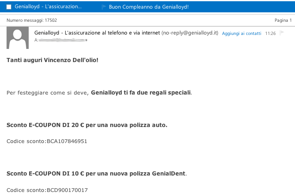This screenshot has width=295, height=194.
Task: Tick the checkbox beside the Genialloyd message
Action: (x=9, y=7)
